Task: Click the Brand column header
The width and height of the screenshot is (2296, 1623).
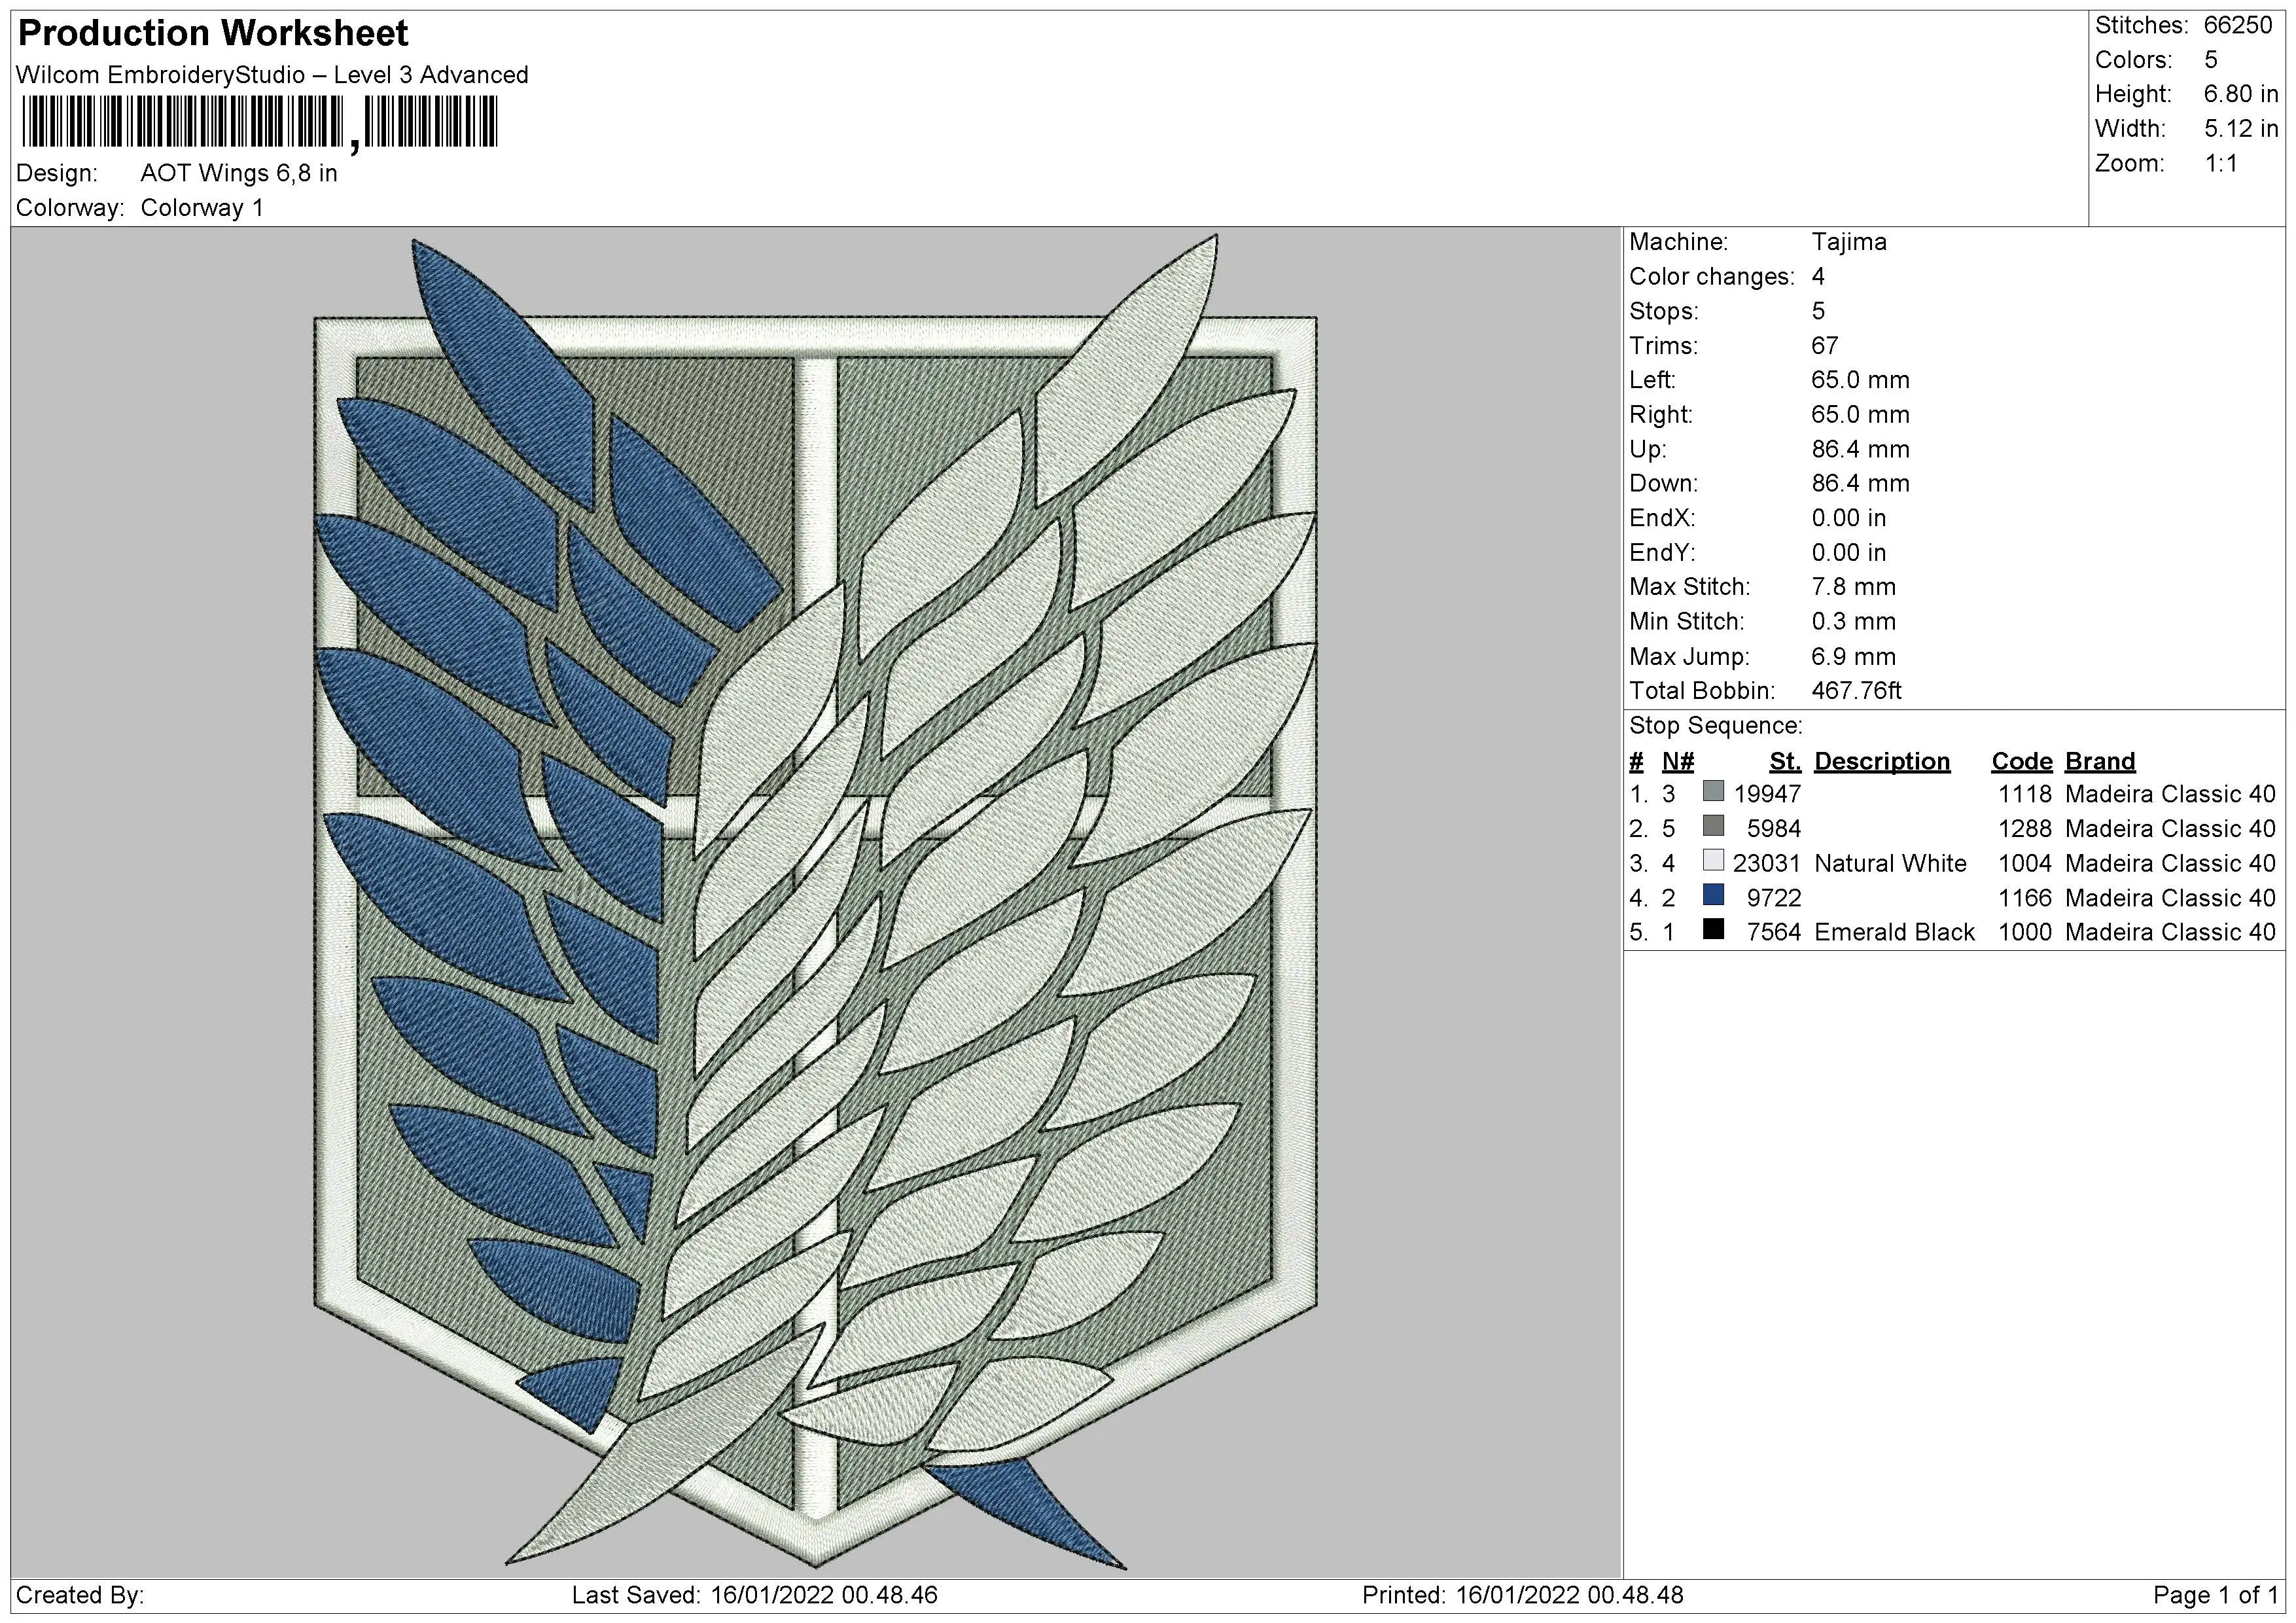Action: pyautogui.click(x=2100, y=762)
